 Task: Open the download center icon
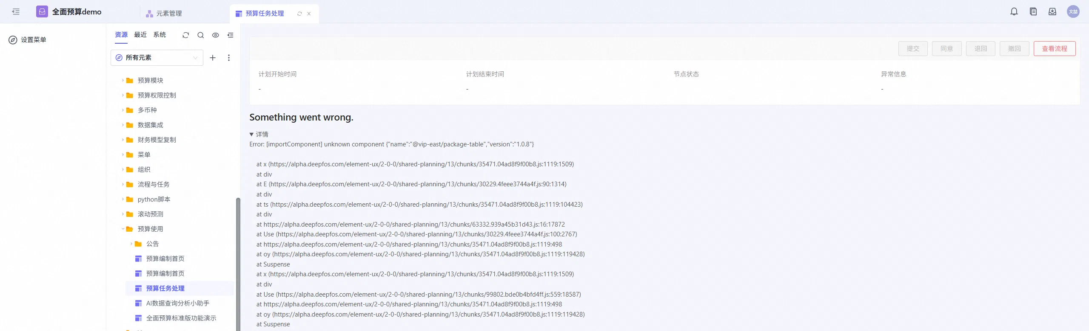[1052, 12]
